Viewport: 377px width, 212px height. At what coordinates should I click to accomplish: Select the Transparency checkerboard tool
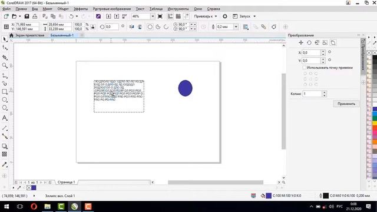(x=5, y=154)
